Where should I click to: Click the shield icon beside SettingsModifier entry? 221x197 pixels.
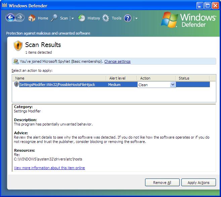[x=16, y=84]
